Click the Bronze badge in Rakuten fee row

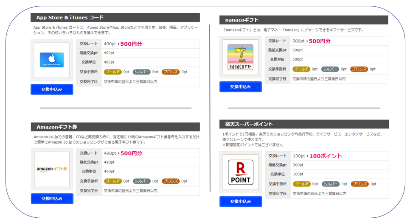click(x=359, y=184)
